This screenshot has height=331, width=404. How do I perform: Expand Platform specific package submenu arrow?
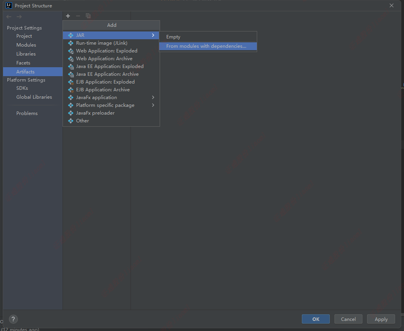click(x=153, y=105)
